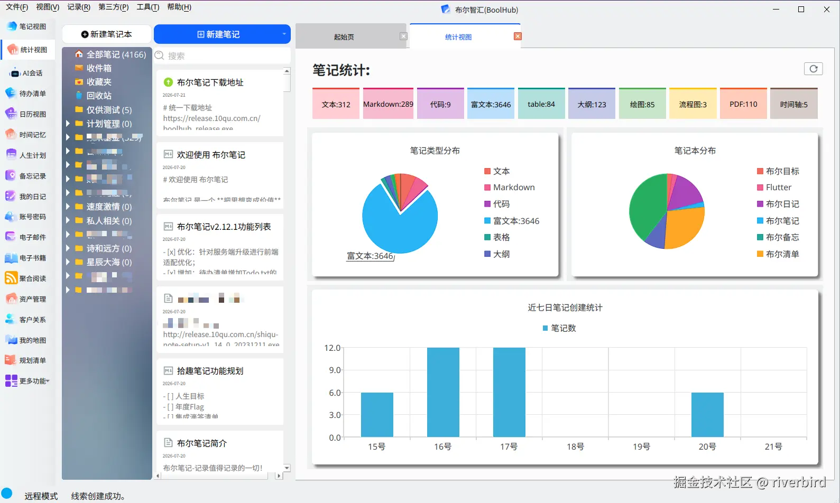Switch to the 起始页 tab
The width and height of the screenshot is (840, 503).
pos(344,37)
